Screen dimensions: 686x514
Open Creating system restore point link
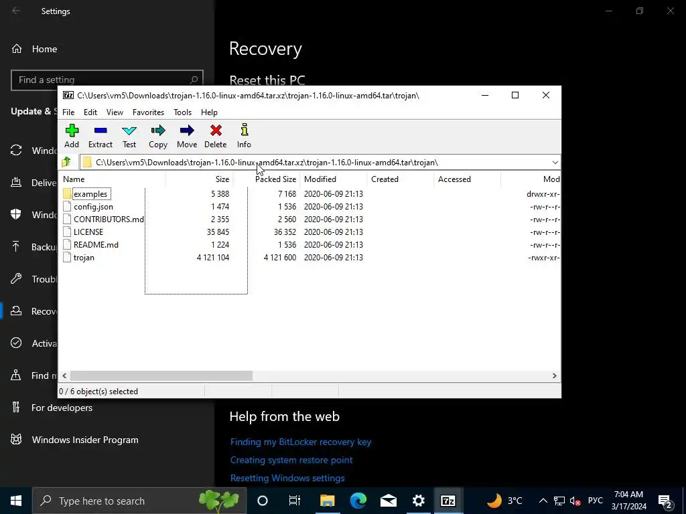pos(291,460)
